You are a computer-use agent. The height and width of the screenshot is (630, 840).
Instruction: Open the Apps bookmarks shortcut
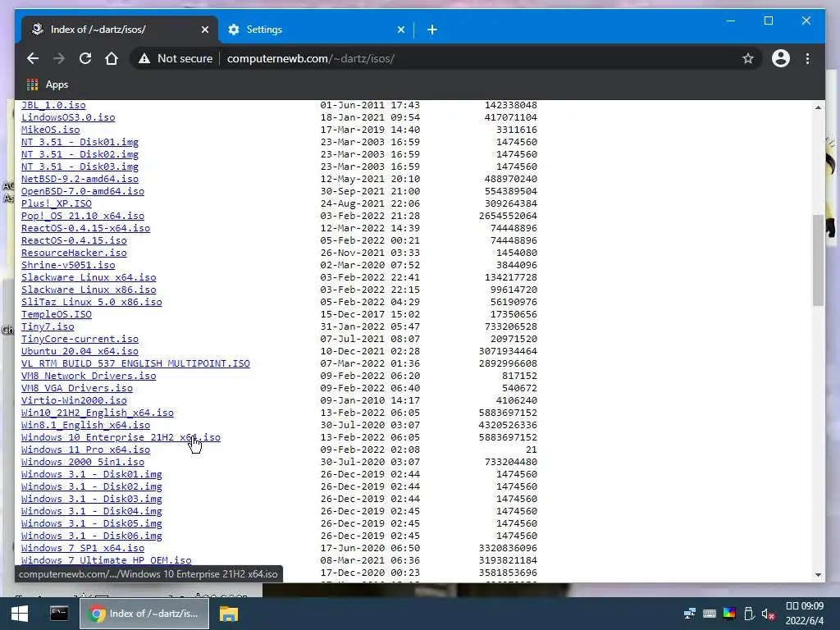click(48, 84)
